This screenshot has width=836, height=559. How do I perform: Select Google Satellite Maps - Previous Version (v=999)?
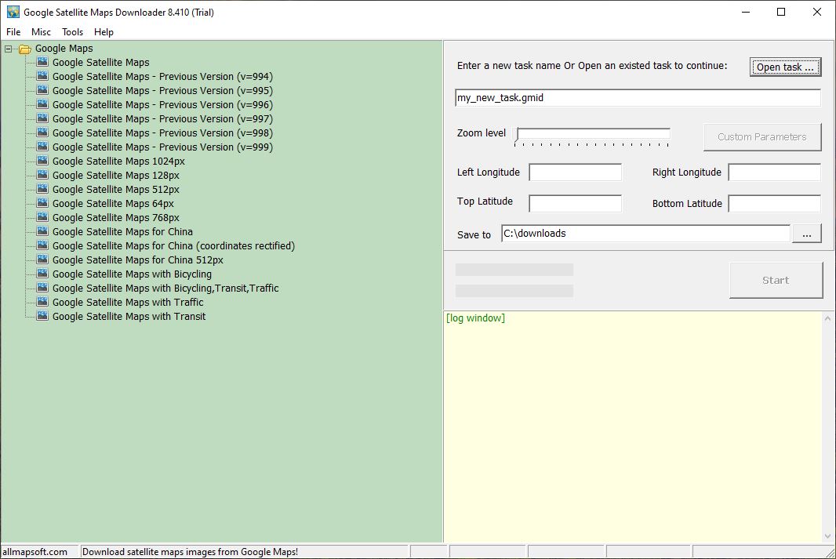162,147
